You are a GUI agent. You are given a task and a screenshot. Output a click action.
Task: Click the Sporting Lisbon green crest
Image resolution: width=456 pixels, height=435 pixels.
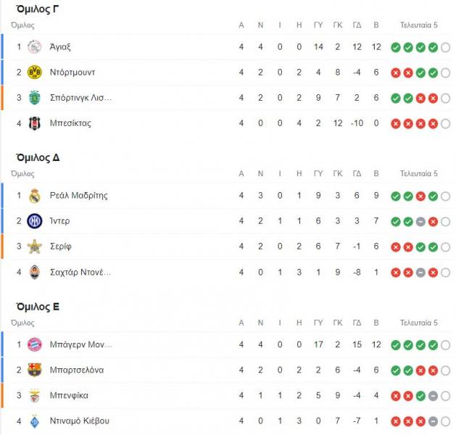(34, 98)
